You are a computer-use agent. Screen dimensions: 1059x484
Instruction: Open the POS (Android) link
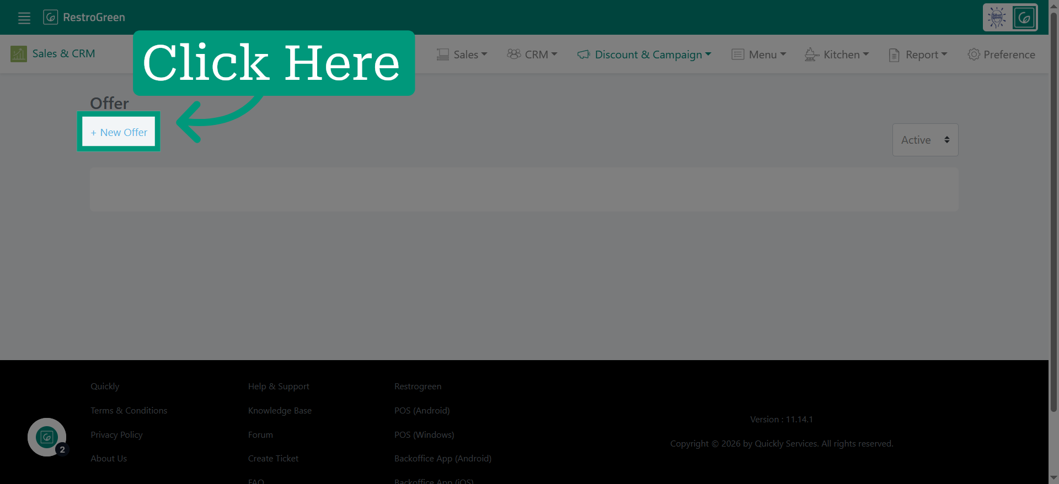click(x=422, y=411)
